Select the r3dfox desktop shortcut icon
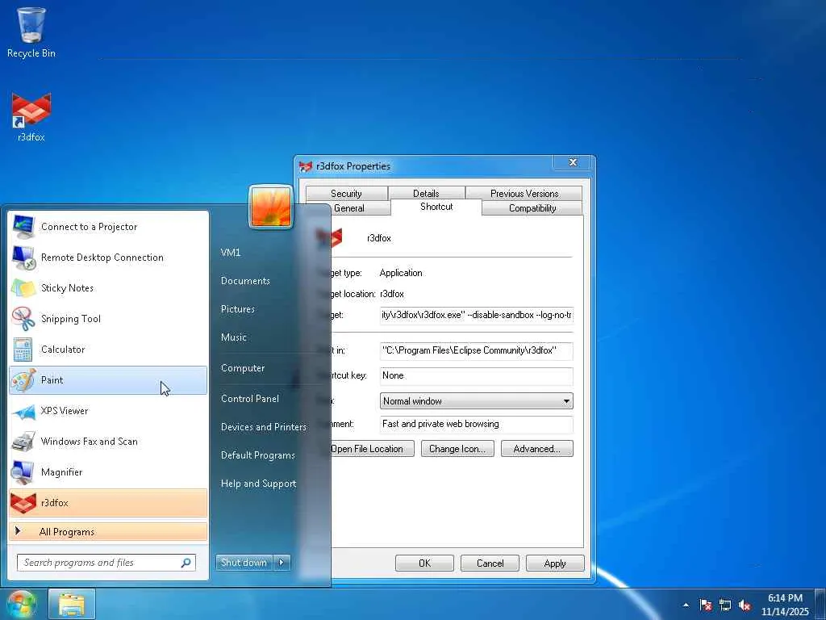This screenshot has height=620, width=826. point(31,117)
